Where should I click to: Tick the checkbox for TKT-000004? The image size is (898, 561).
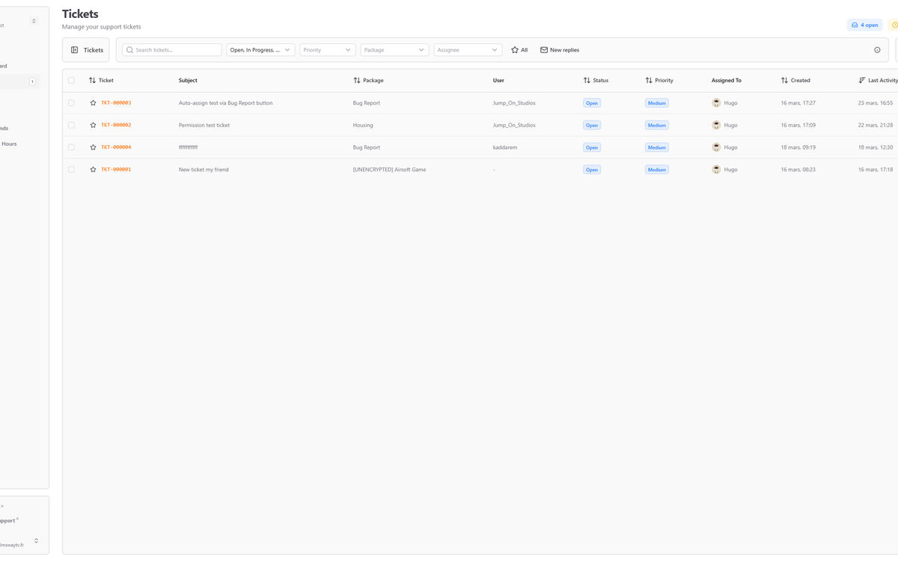71,147
